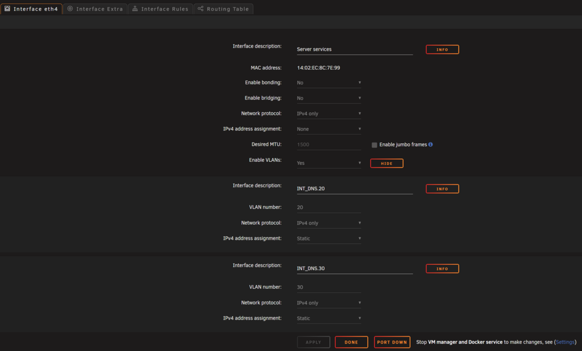The width and height of the screenshot is (582, 351).
Task: Open the Enable bridging dropdown
Action: click(329, 98)
